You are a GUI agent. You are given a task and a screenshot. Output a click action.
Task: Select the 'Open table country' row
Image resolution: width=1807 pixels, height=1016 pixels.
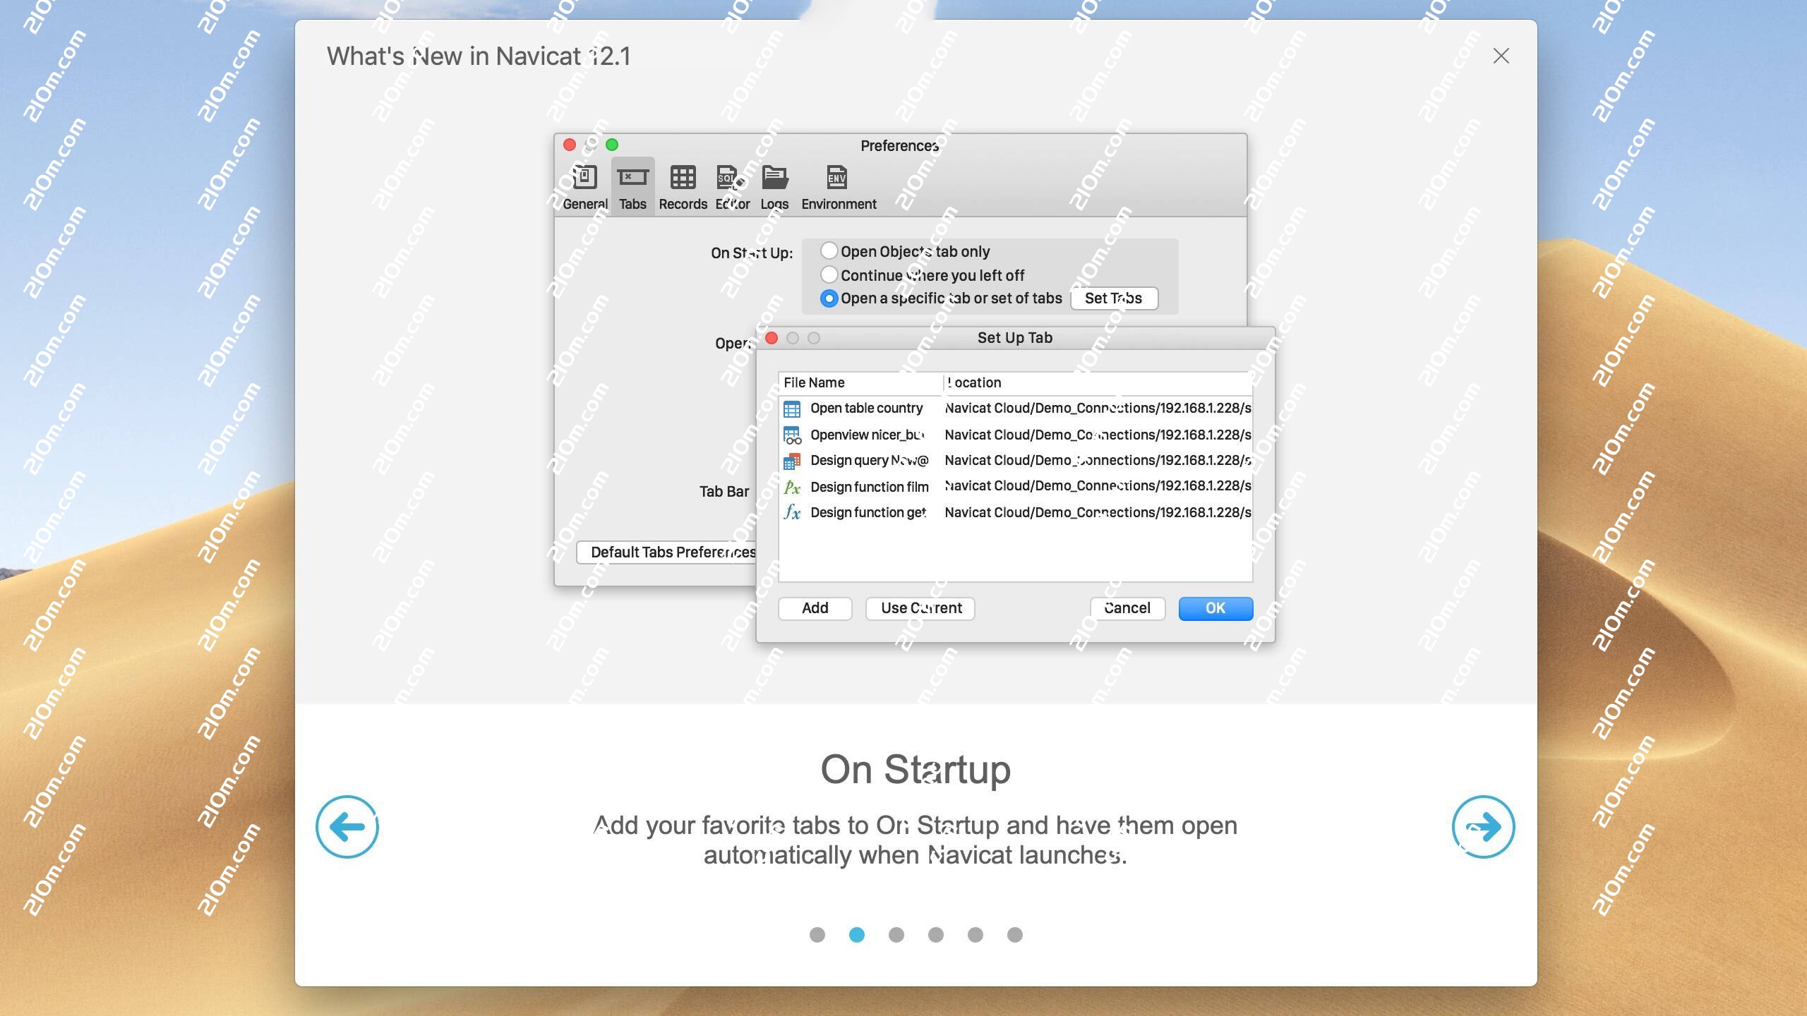866,409
